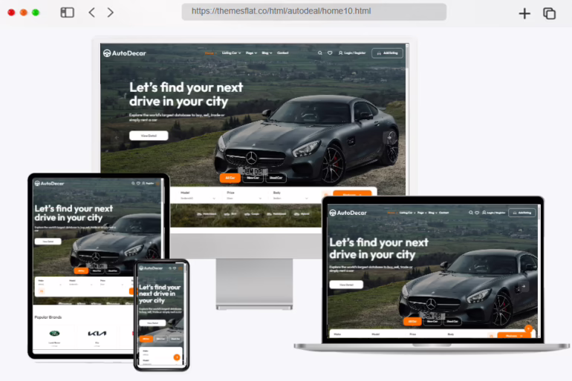Image resolution: width=572 pixels, height=381 pixels.
Task: Go forward with the browser forward arrow
Action: click(110, 13)
